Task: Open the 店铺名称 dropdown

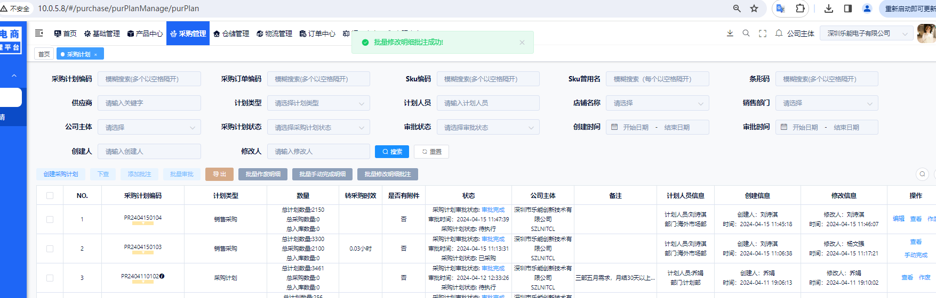Action: tap(658, 103)
